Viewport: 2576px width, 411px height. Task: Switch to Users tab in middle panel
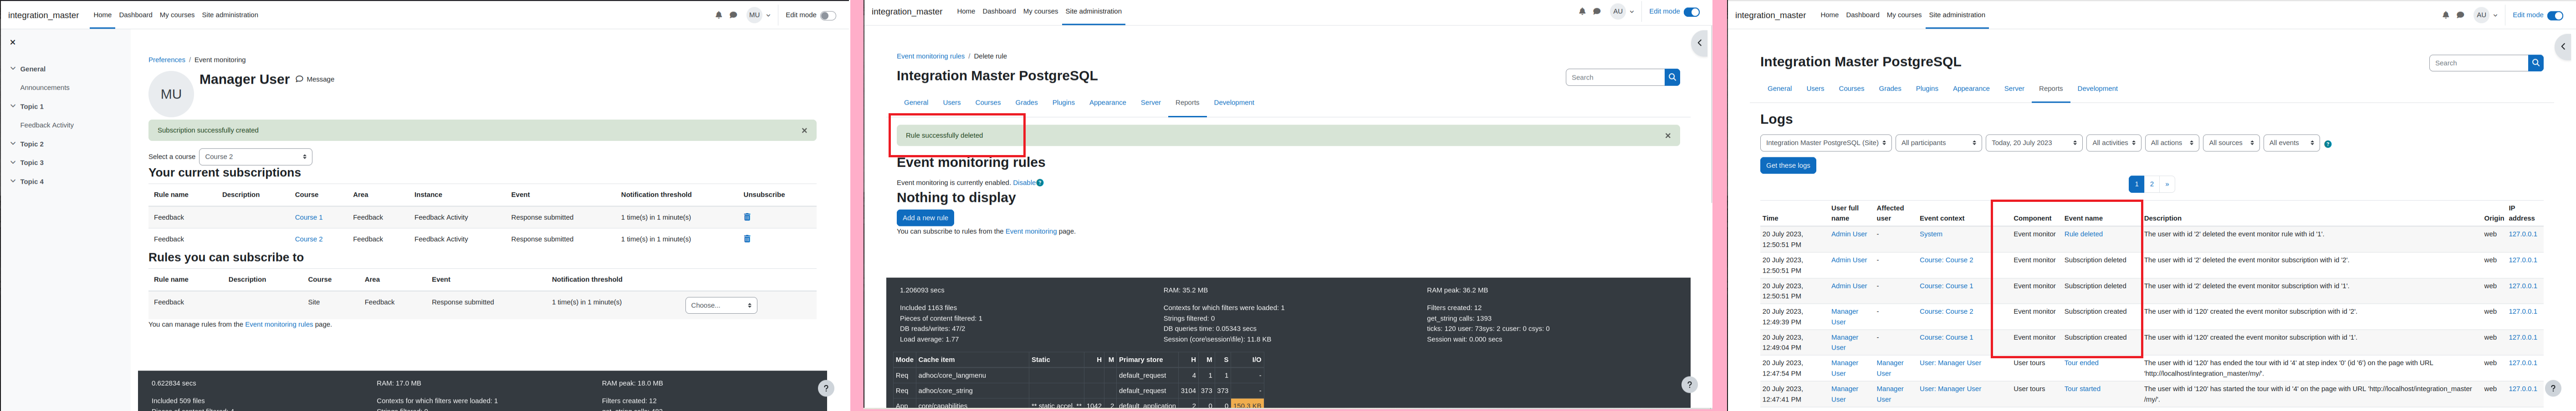click(x=952, y=103)
